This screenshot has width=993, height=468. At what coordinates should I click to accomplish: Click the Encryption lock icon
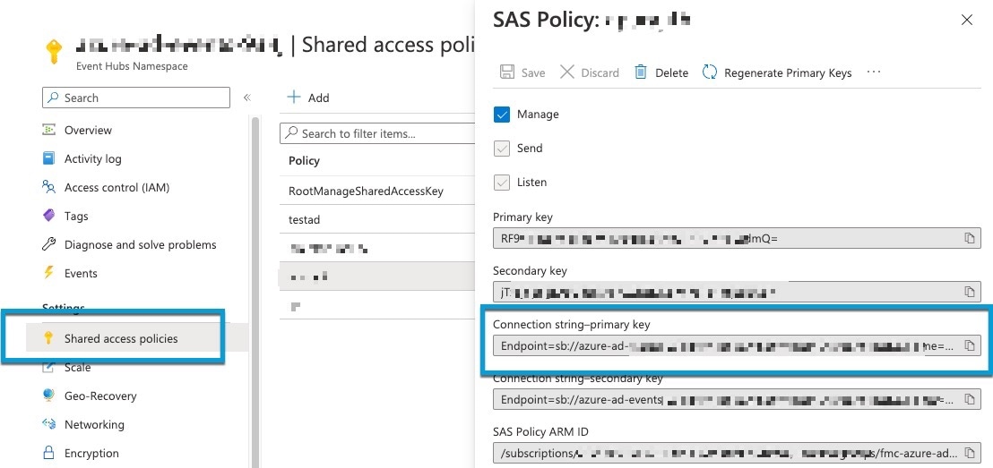[48, 453]
